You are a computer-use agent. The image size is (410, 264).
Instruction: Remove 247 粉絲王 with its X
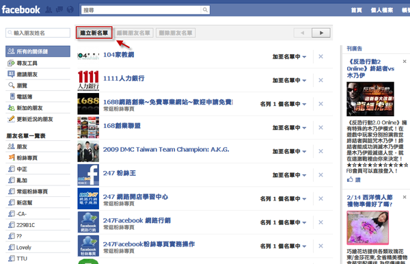click(x=321, y=175)
